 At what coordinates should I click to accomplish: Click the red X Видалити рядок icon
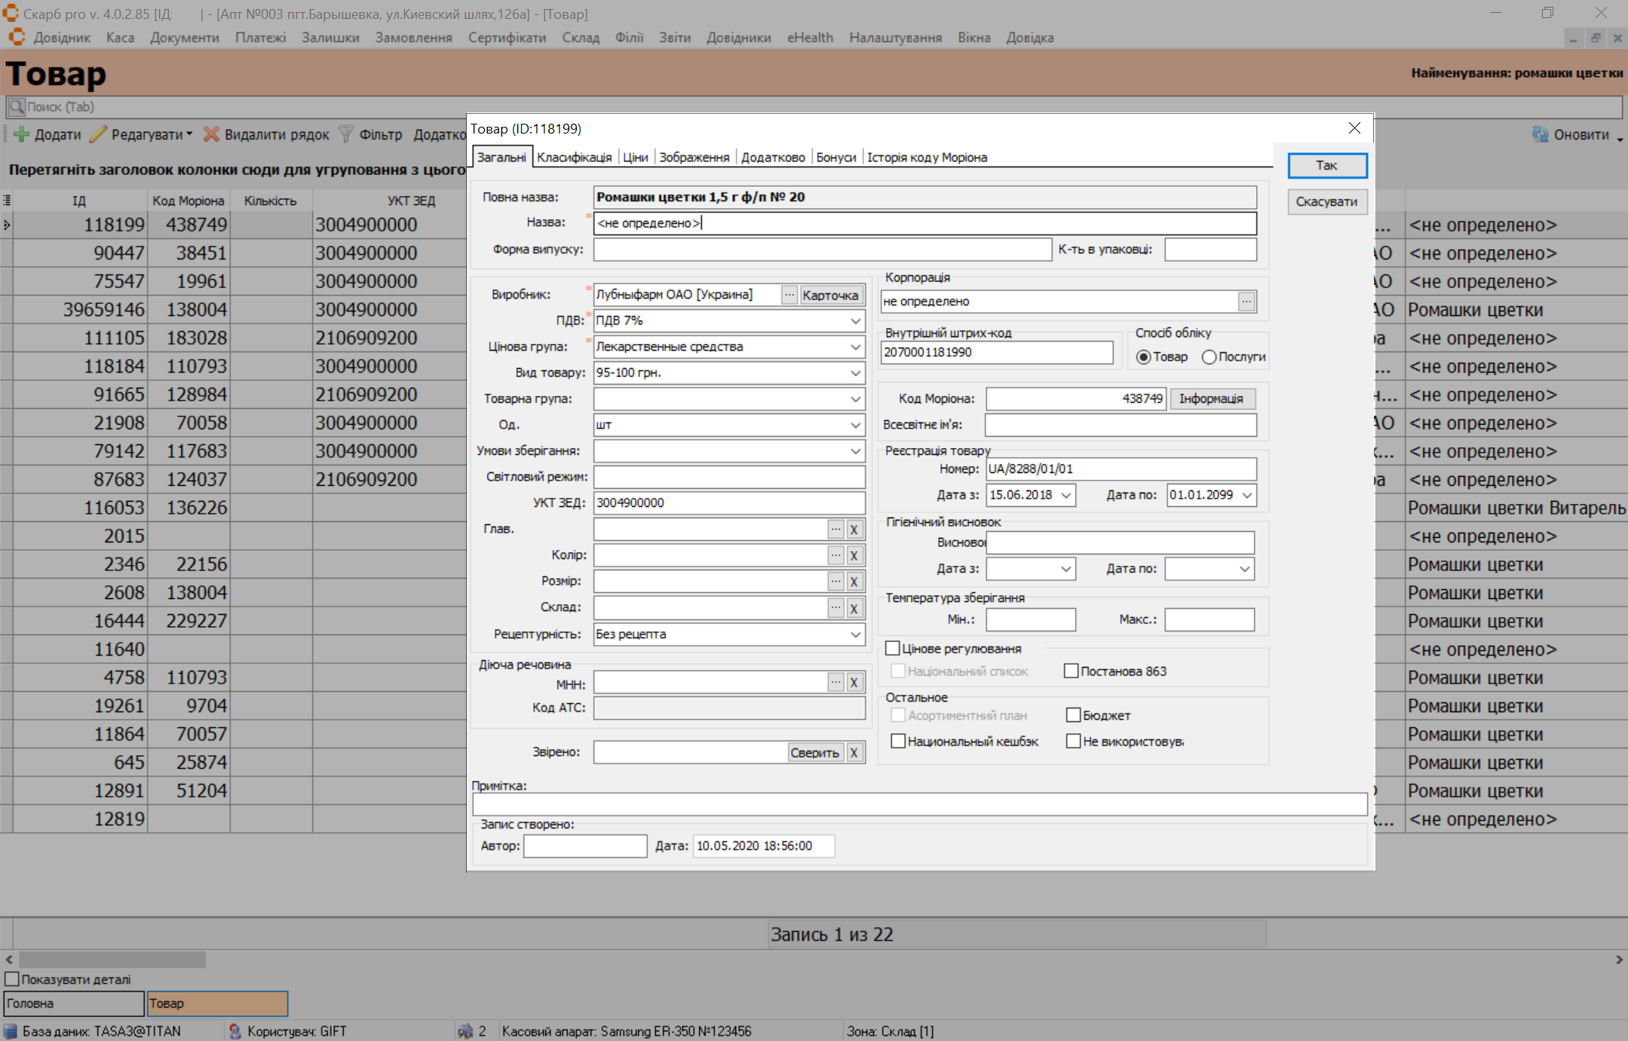pos(211,134)
